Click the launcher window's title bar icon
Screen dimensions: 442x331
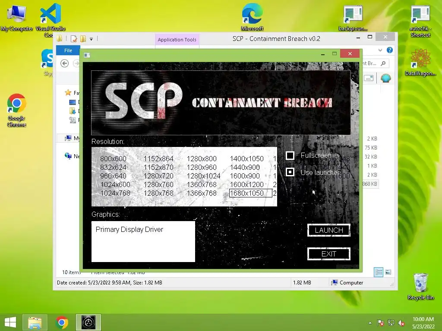(87, 55)
